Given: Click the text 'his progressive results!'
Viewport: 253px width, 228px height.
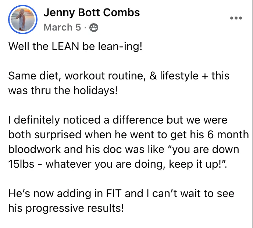Looking at the screenshot, I should 66,208.
